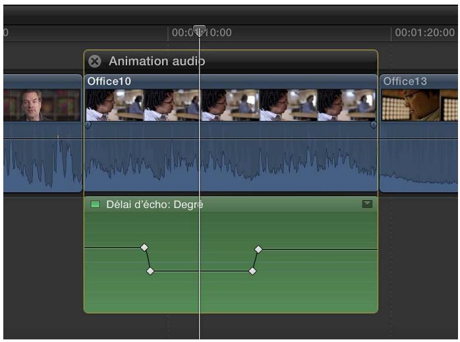460x342 pixels.
Task: Click the first Office10 filmstrip thumbnail
Action: 115,105
